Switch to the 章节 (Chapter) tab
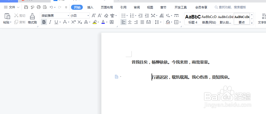Image resolution: width=266 pixels, height=114 pixels. click(163, 7)
